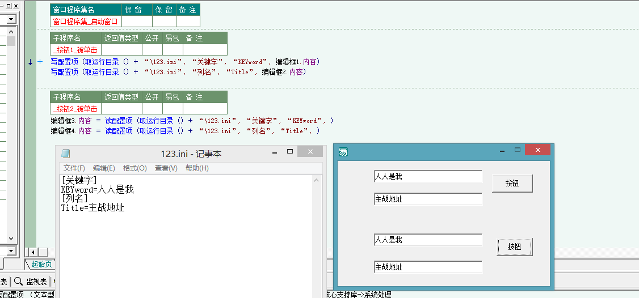Viewport: 639px width, 298px height.
Task: Click the 备 注 header in 窗口程序集 table
Action: [188, 10]
